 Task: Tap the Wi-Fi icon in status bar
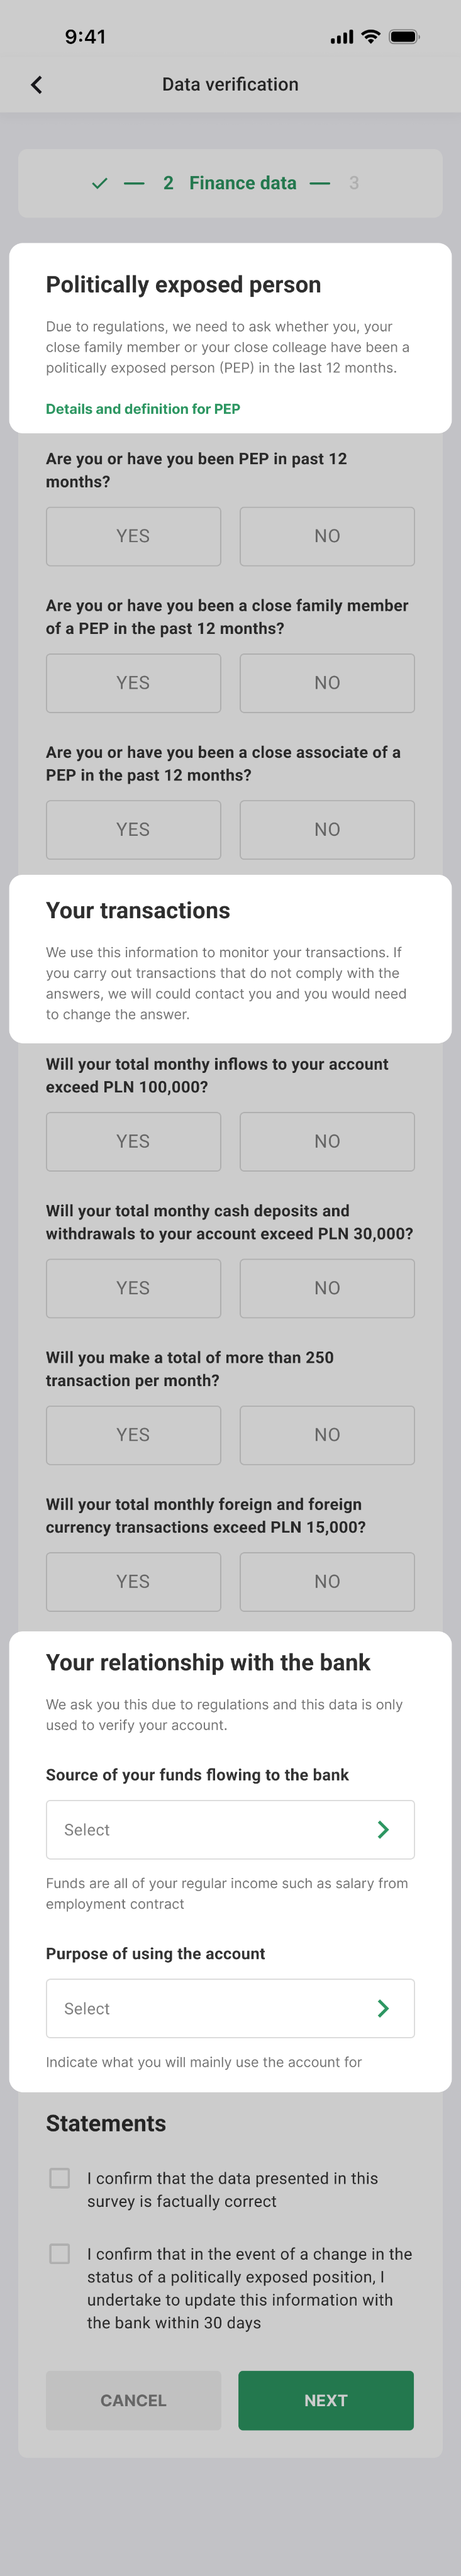click(x=370, y=37)
